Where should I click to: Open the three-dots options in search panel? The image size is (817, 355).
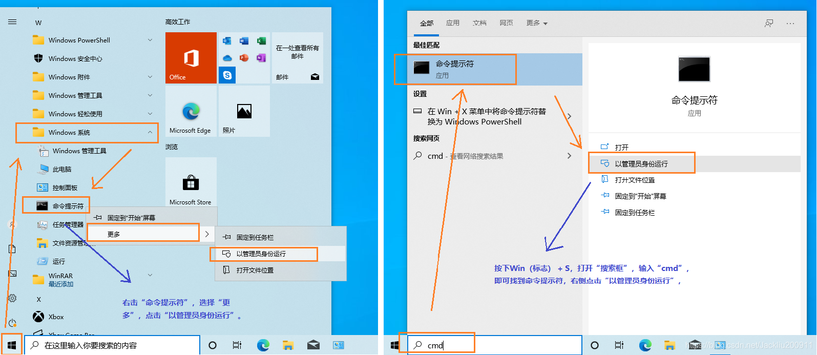click(790, 23)
